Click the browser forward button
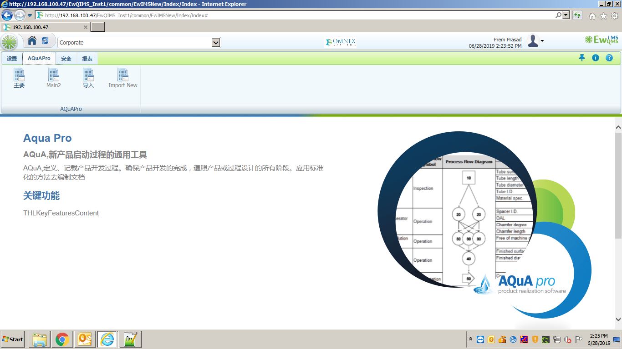The image size is (622, 349). (20, 15)
